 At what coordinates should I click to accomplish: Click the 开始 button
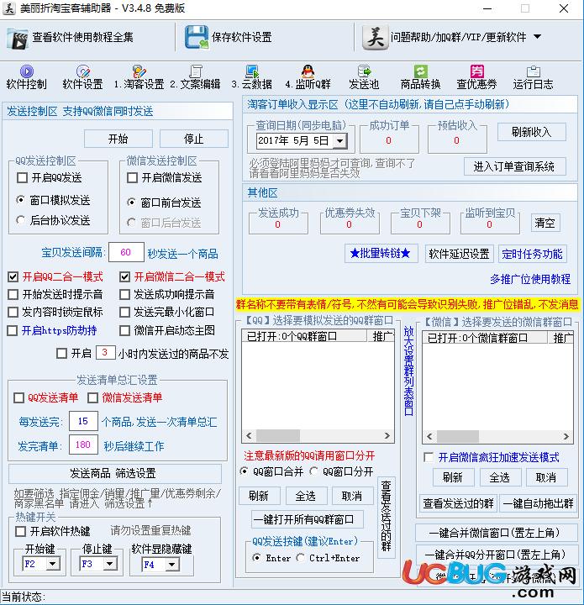coord(118,139)
